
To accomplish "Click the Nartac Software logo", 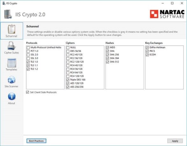I will coord(167,14).
